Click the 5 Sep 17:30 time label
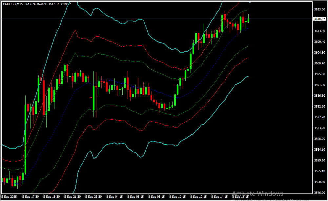The height and width of the screenshot is (201, 328). [x=31, y=197]
